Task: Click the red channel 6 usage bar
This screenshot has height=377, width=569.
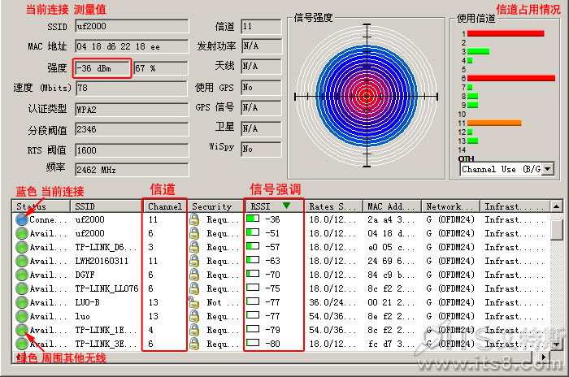Action: click(x=511, y=78)
